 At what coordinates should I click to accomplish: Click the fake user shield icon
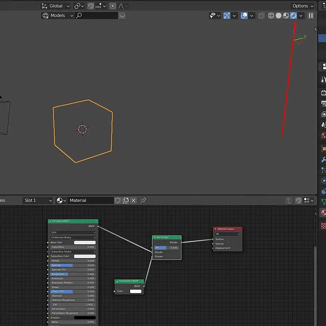(118, 200)
